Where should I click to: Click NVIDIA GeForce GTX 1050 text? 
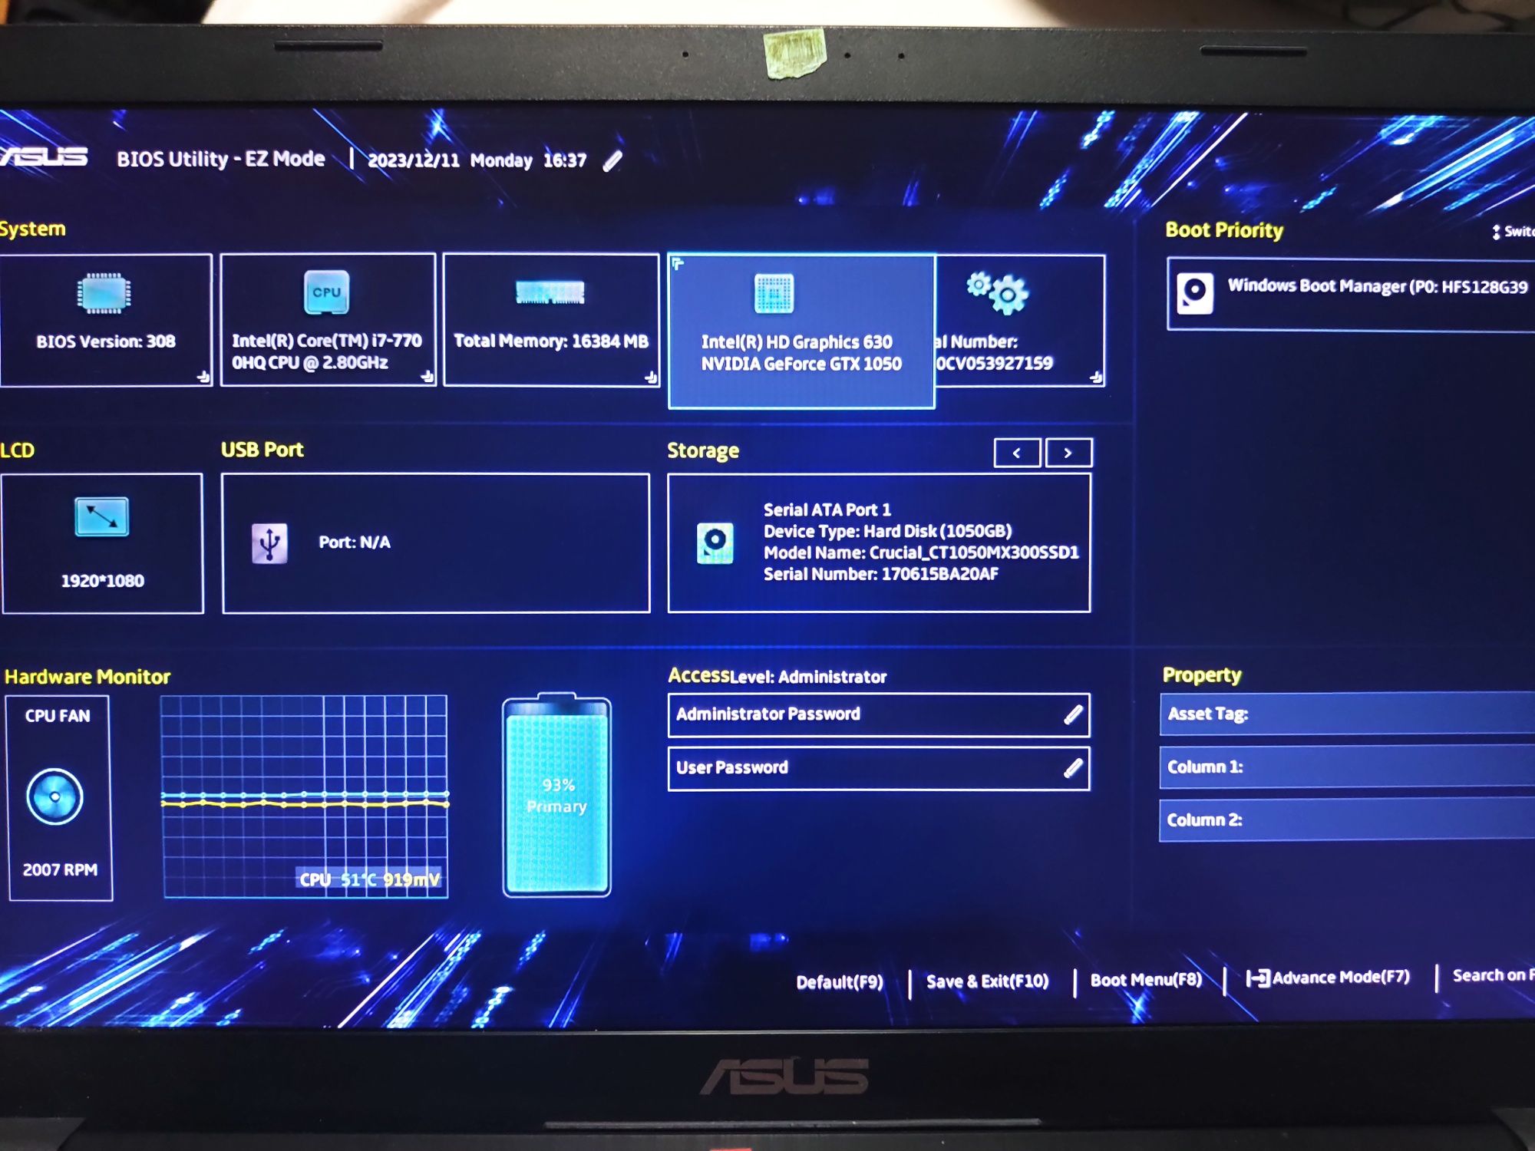pos(801,364)
